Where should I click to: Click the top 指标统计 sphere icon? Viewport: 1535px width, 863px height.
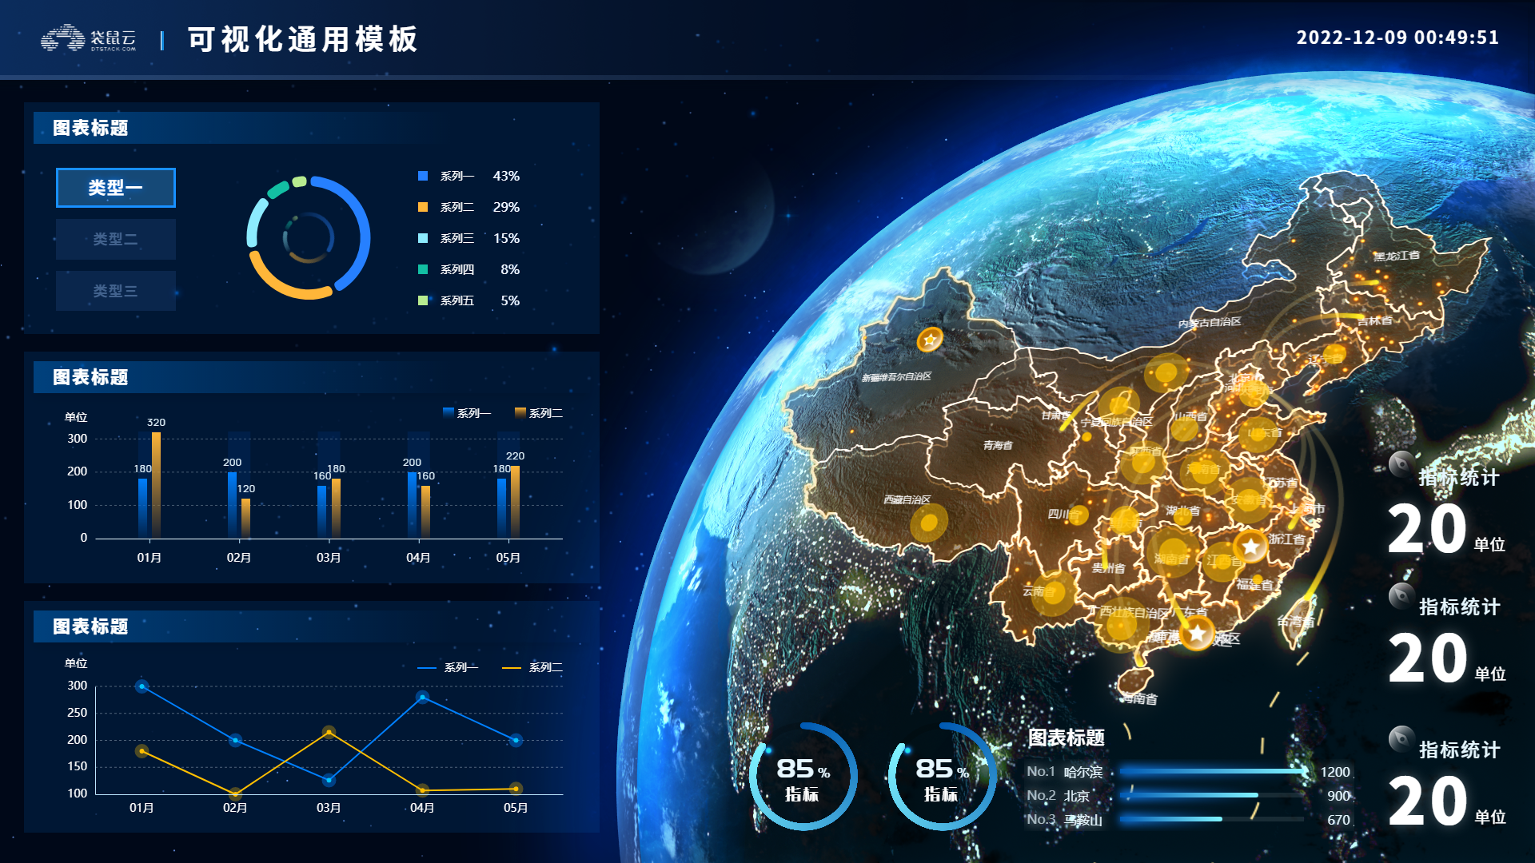(x=1401, y=463)
